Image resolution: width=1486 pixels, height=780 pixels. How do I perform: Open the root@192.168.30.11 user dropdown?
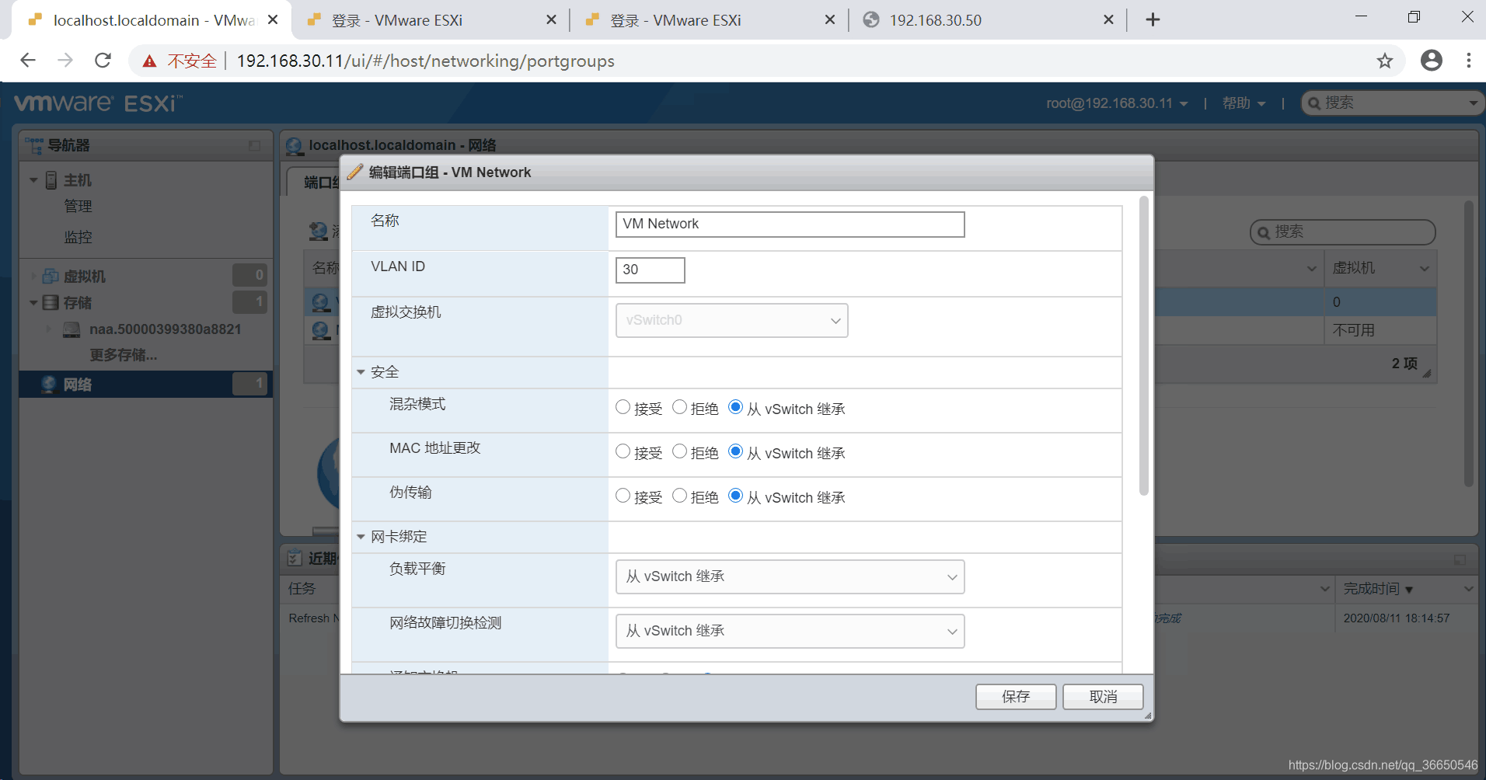[x=1116, y=103]
